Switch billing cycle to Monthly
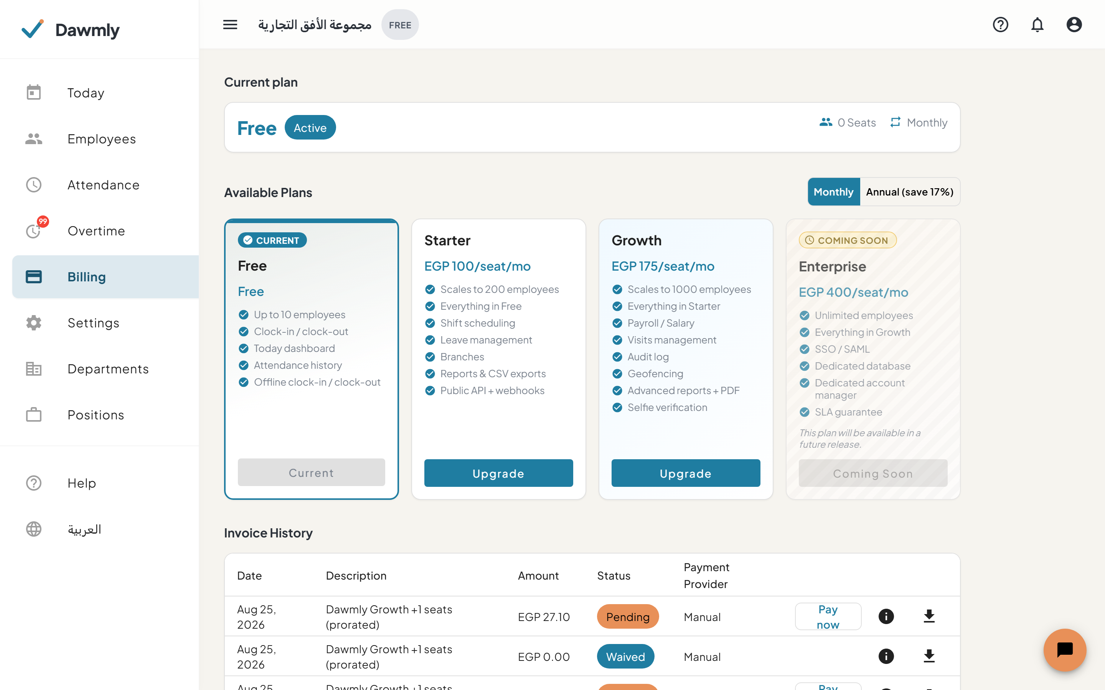The width and height of the screenshot is (1105, 690). click(833, 192)
